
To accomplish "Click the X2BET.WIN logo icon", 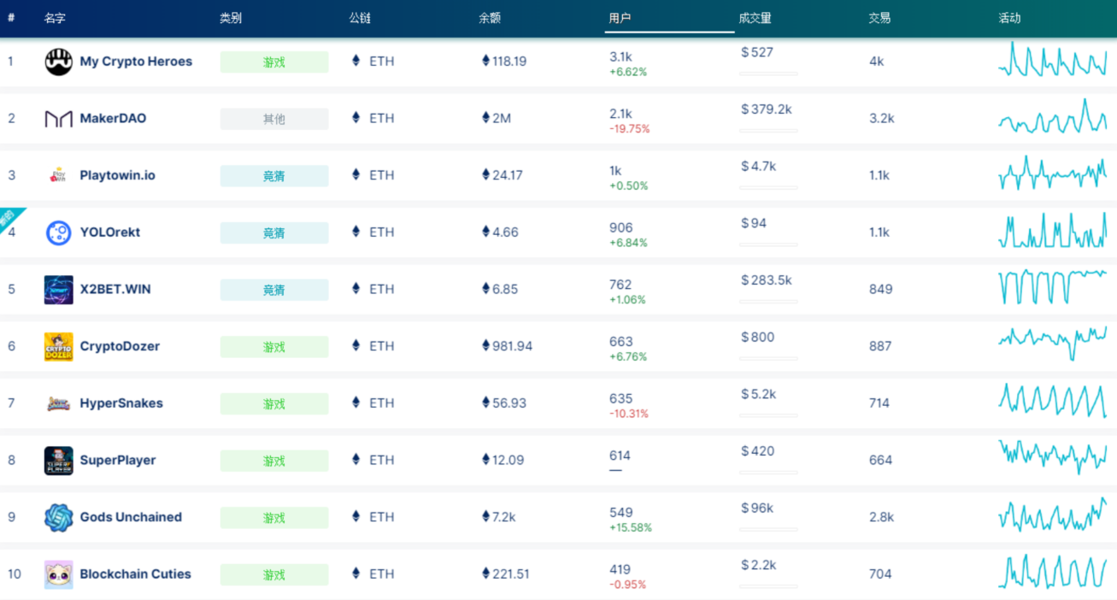I will (x=59, y=290).
